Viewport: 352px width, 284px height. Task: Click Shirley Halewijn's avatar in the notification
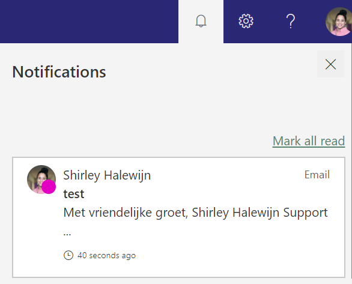pos(41,180)
